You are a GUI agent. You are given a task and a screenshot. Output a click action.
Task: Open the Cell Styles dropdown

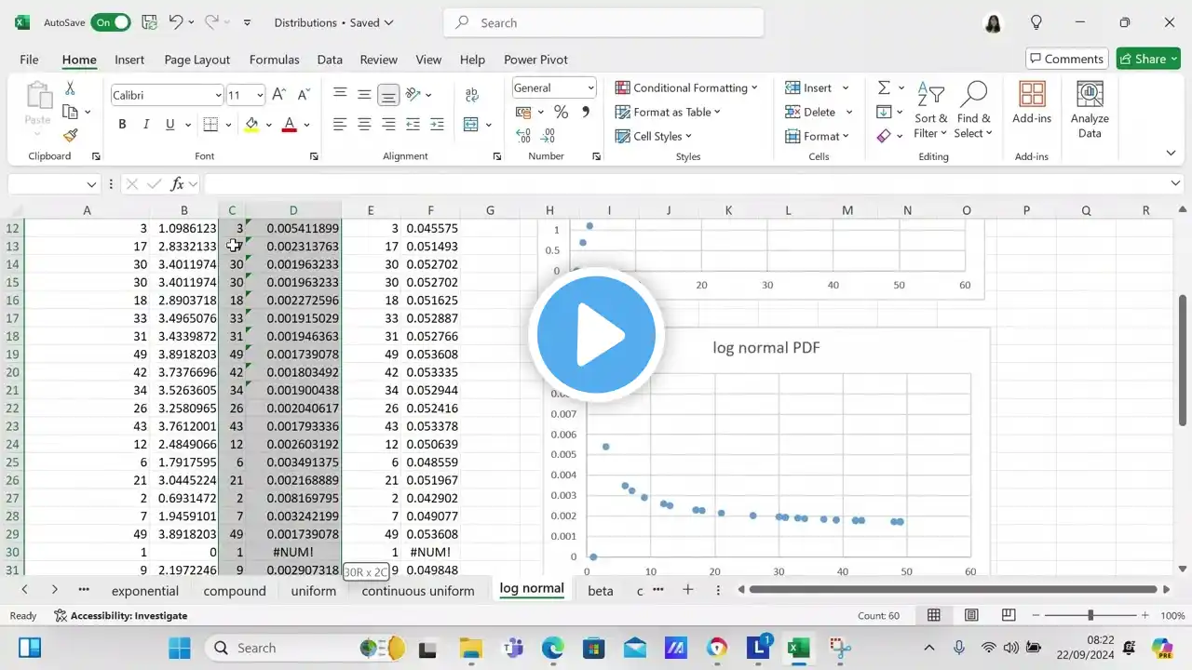pyautogui.click(x=654, y=136)
